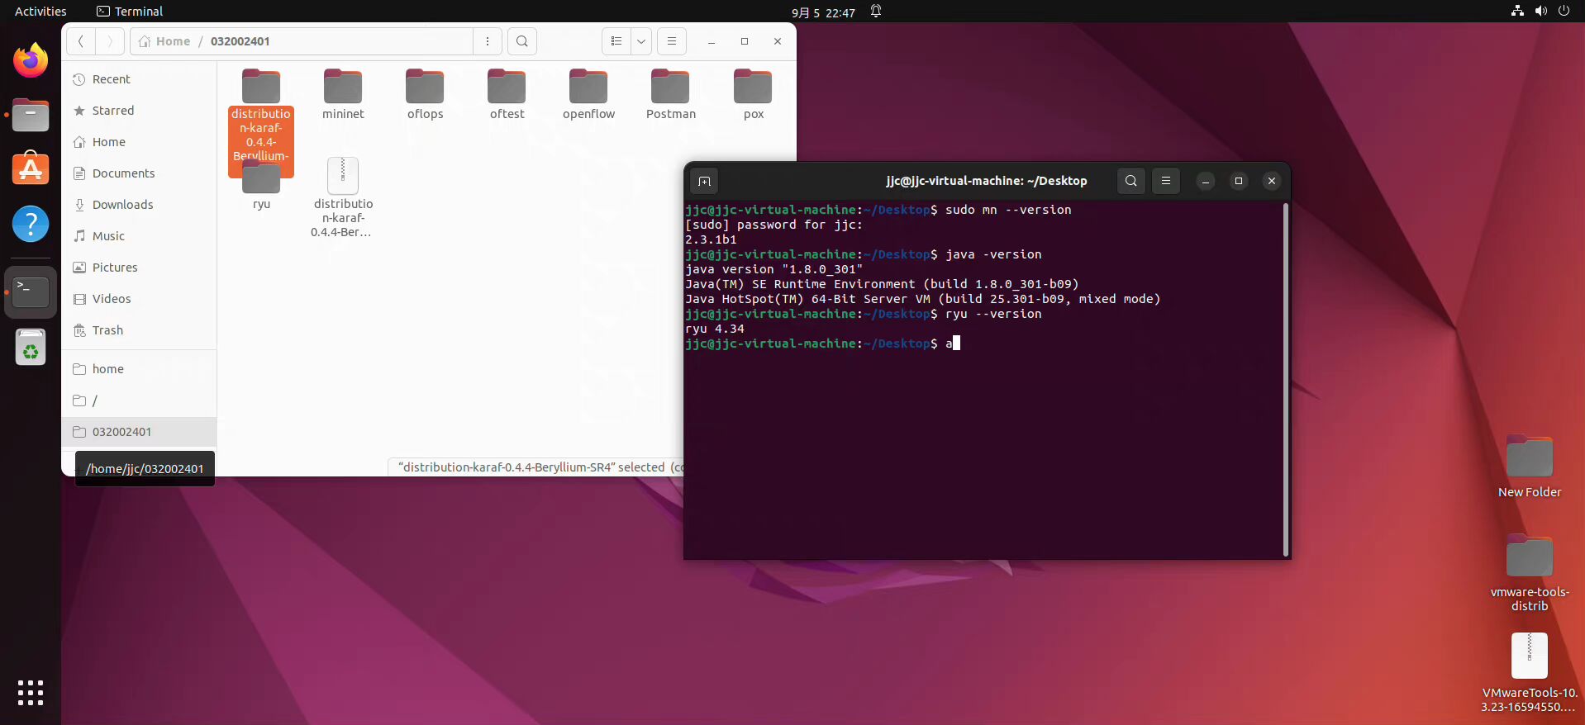Open Documents in Files sidebar
Screen dimensions: 1585x725
click(139, 173)
